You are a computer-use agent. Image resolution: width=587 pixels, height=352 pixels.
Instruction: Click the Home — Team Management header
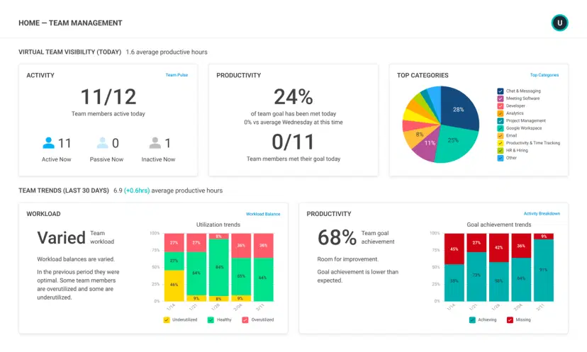pos(70,23)
